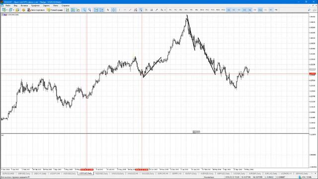Open the Графики menu
The image size is (318, 179).
35,5
